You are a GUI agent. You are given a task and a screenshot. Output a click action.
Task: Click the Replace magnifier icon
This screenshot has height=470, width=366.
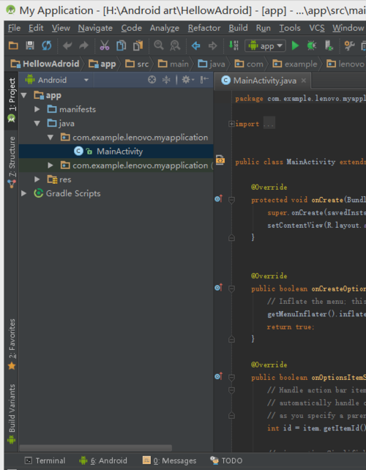175,45
